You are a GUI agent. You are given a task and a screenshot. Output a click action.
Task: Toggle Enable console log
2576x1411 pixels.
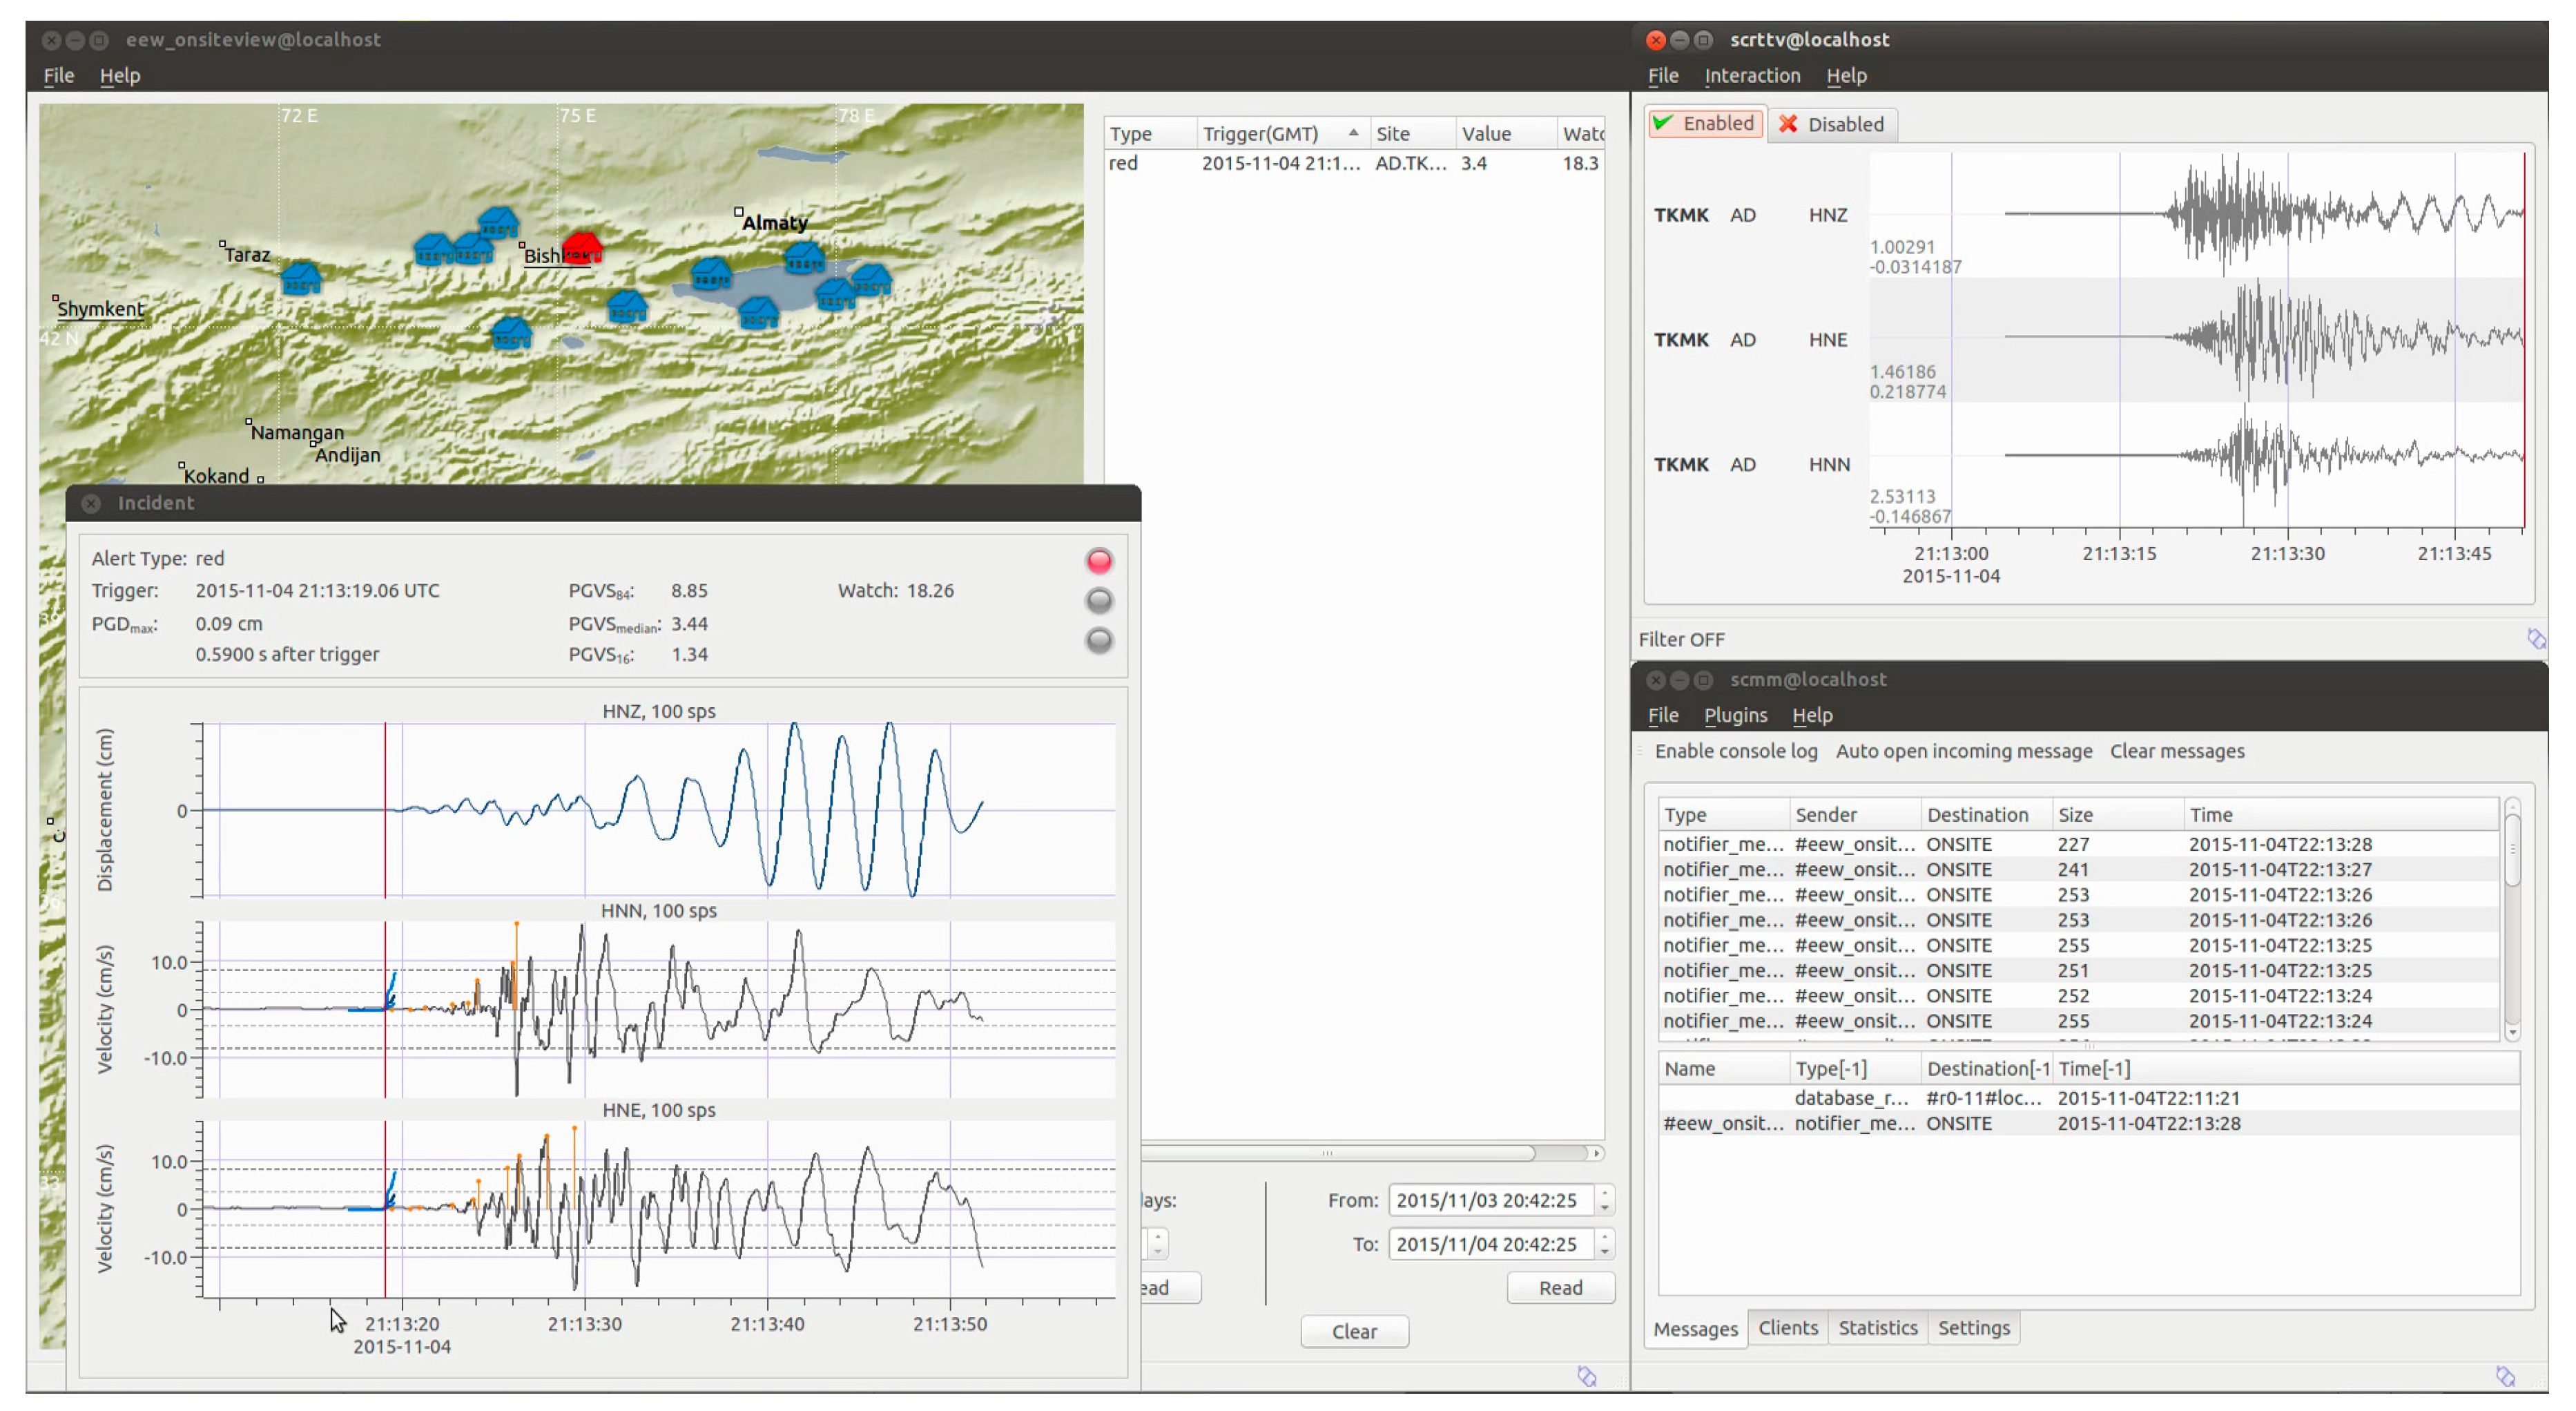(1735, 751)
